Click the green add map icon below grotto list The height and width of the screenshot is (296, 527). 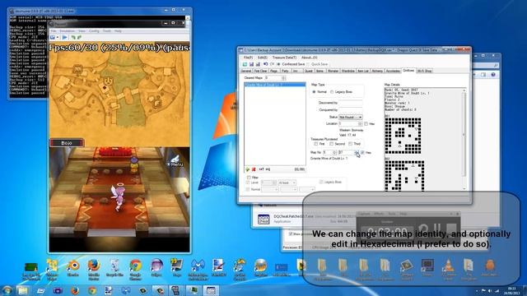(248, 169)
